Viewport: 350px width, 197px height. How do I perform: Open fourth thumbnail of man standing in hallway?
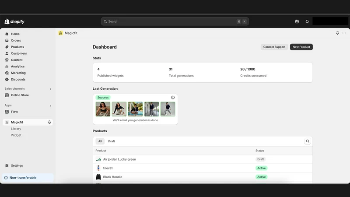[151, 109]
